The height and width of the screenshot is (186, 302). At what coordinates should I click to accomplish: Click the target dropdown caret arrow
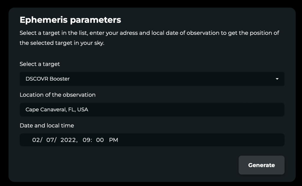277,79
